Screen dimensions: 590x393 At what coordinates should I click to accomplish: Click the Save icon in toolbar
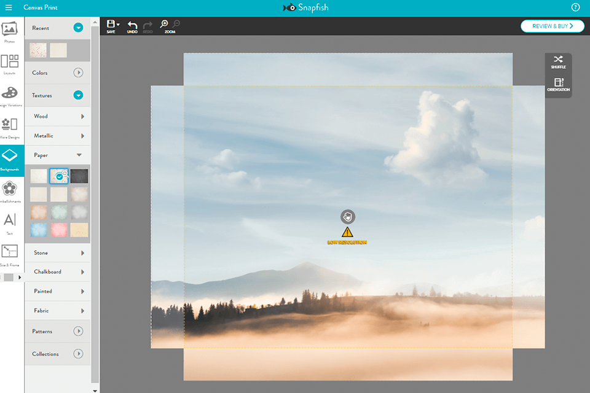tap(111, 26)
